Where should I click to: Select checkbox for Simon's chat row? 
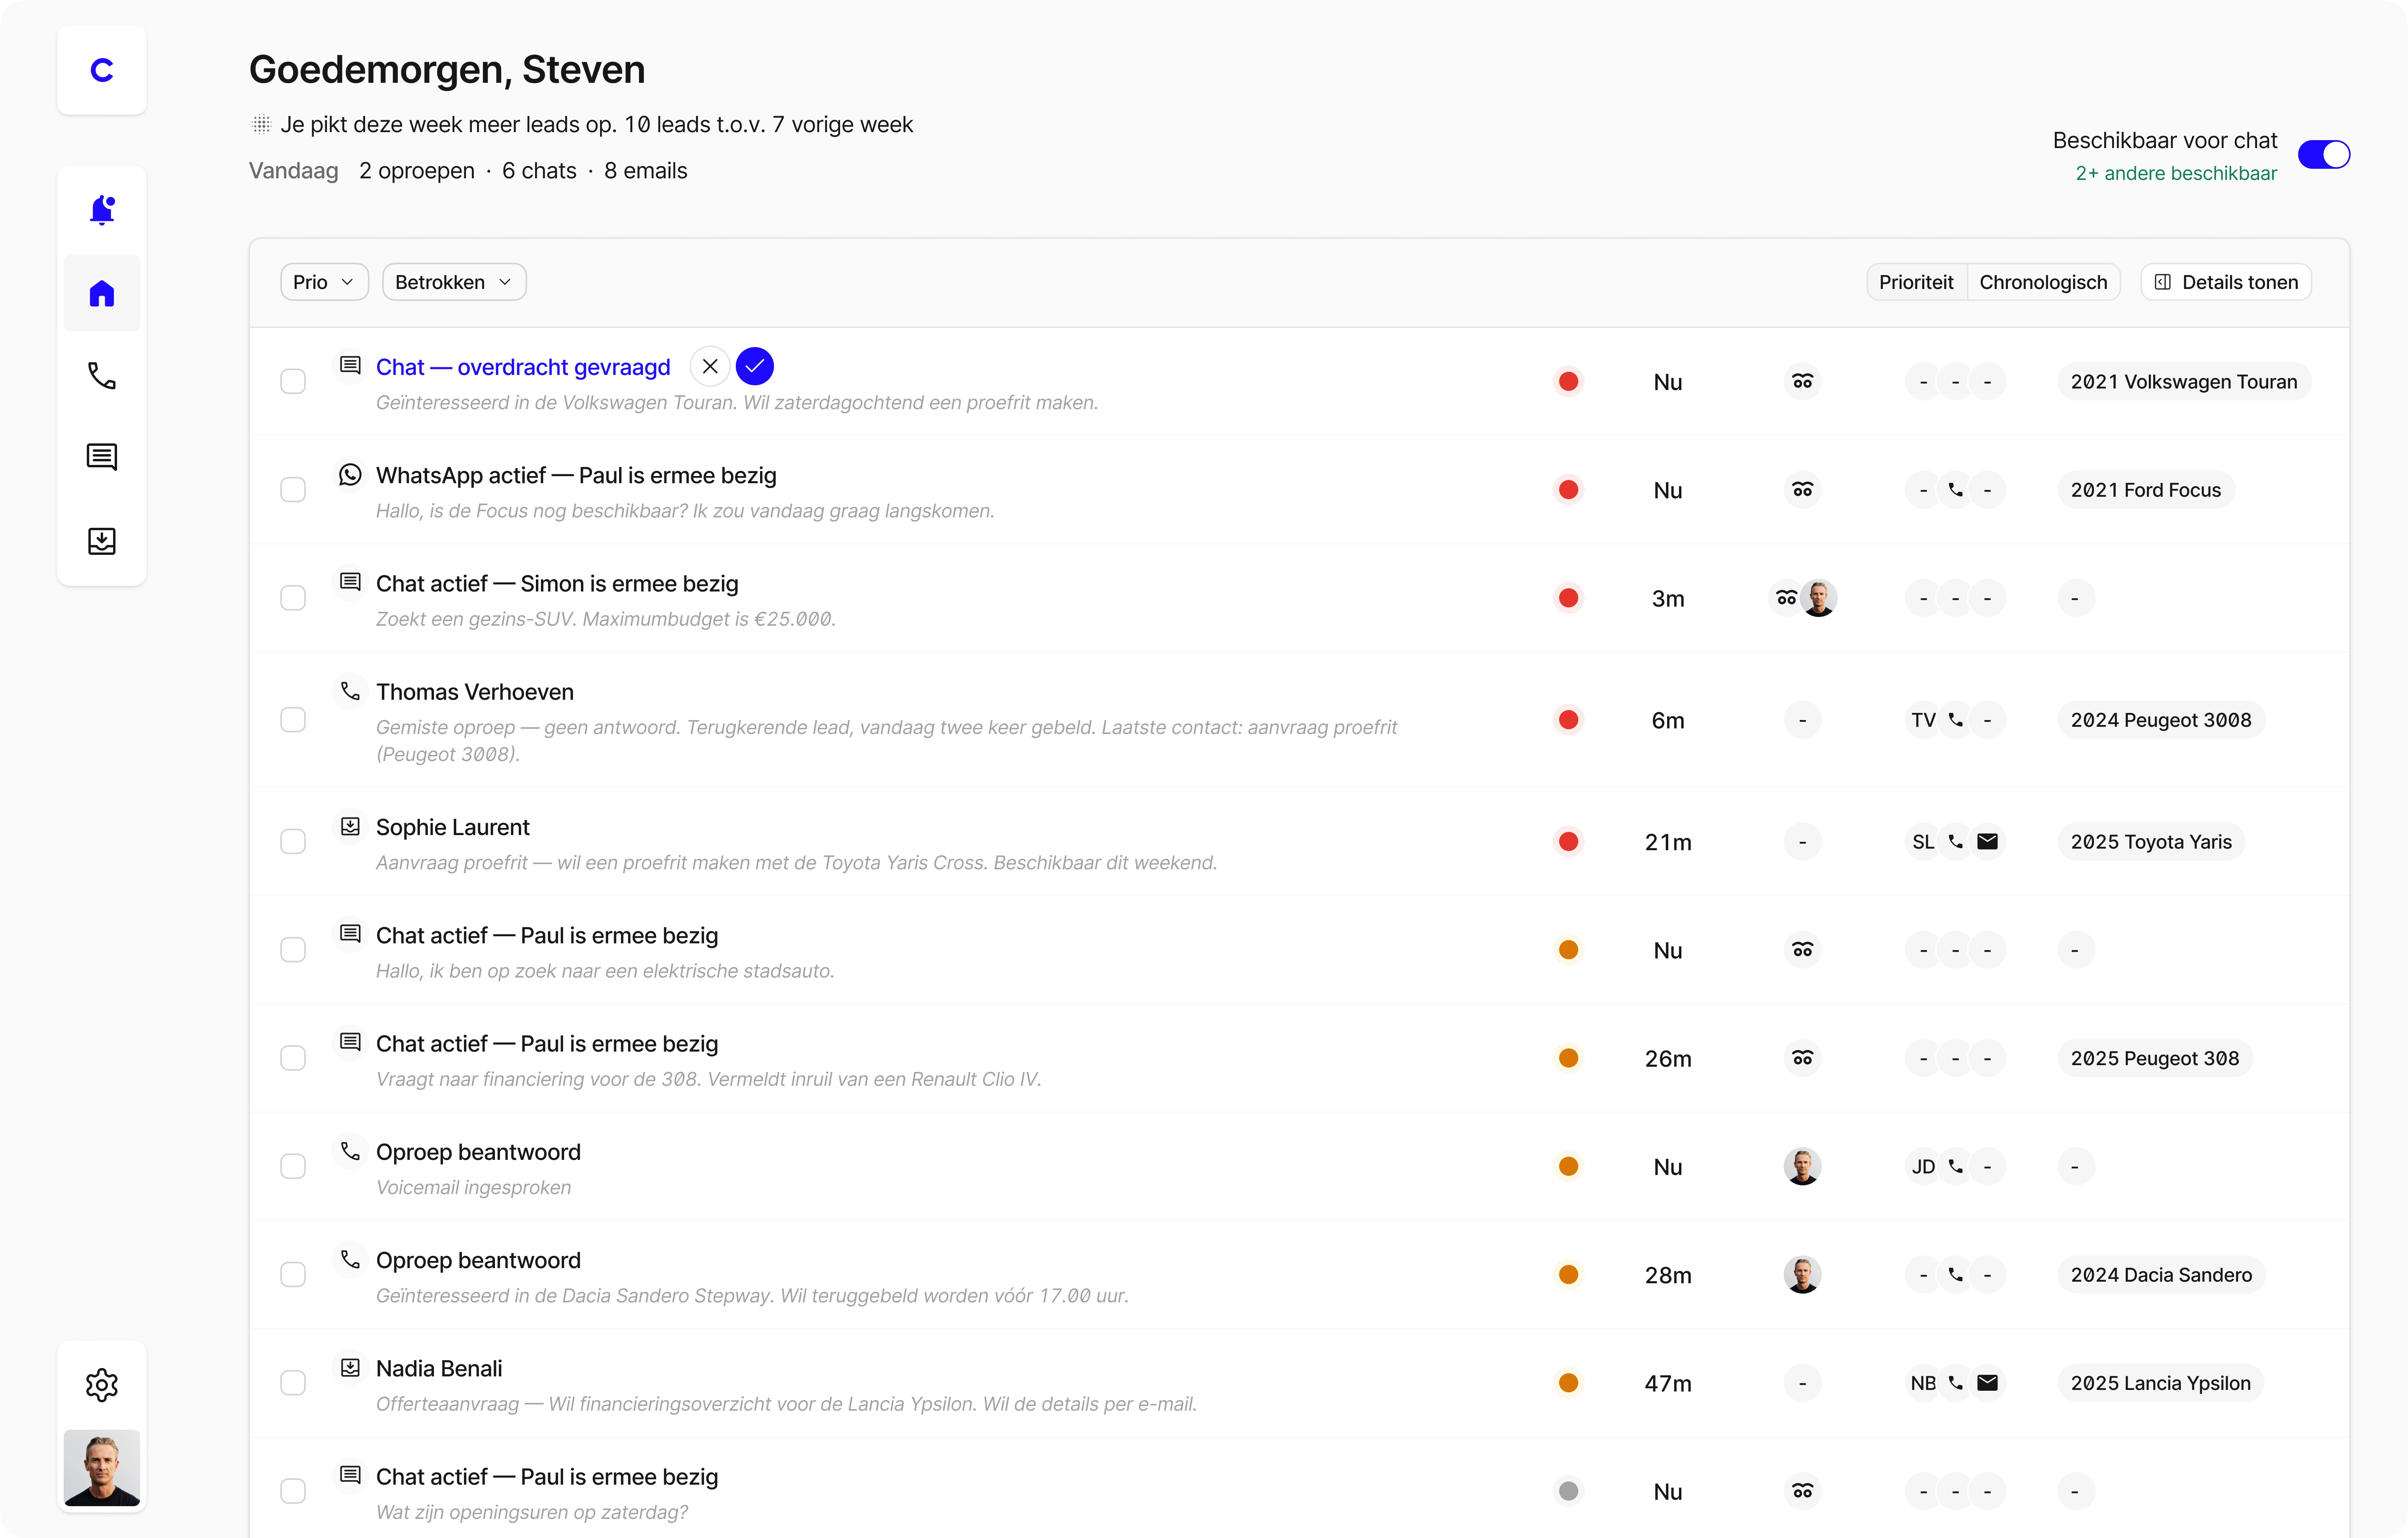coord(293,598)
